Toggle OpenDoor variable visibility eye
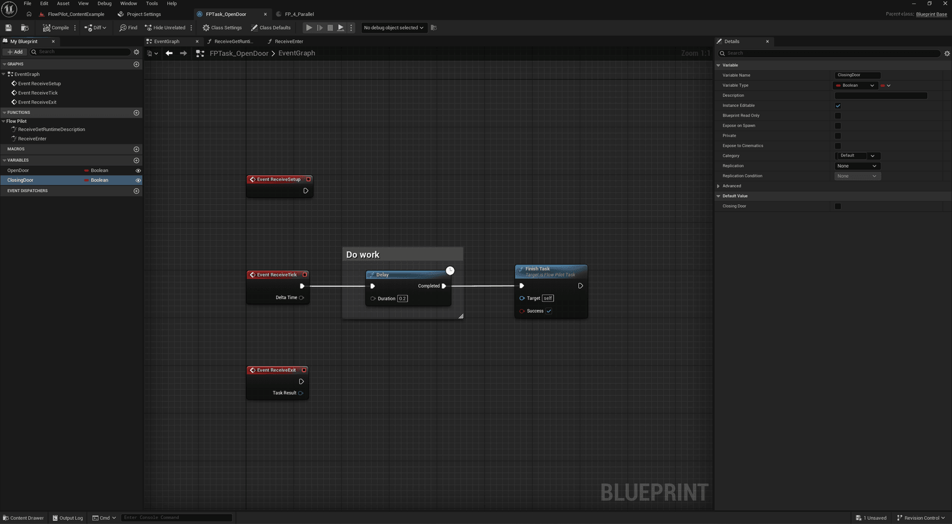 pos(138,171)
